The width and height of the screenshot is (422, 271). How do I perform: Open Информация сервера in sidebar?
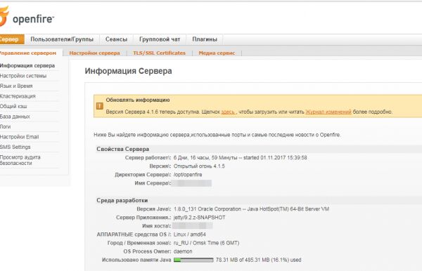coord(27,65)
